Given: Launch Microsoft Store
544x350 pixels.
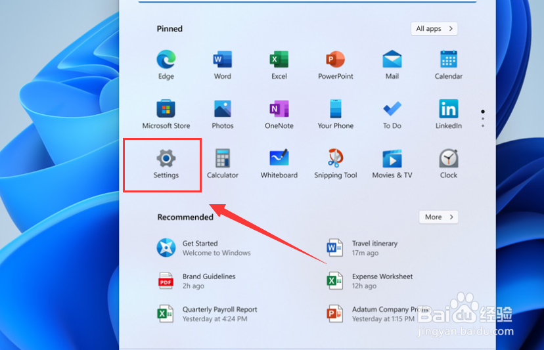Looking at the screenshot, I should coord(166,114).
